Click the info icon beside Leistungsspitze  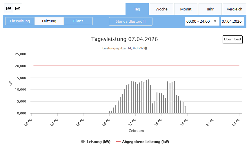146,48
